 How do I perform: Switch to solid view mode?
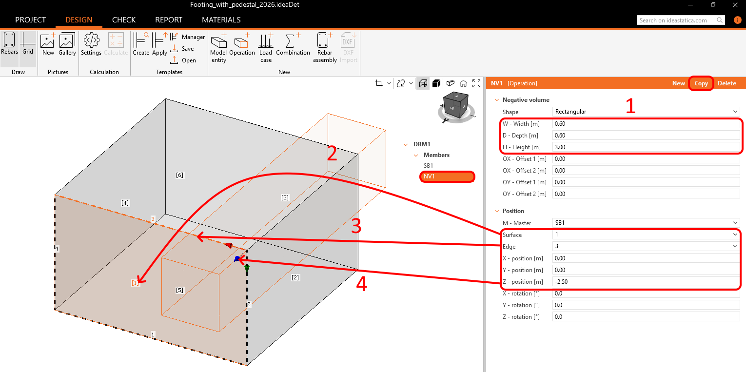[x=436, y=83]
